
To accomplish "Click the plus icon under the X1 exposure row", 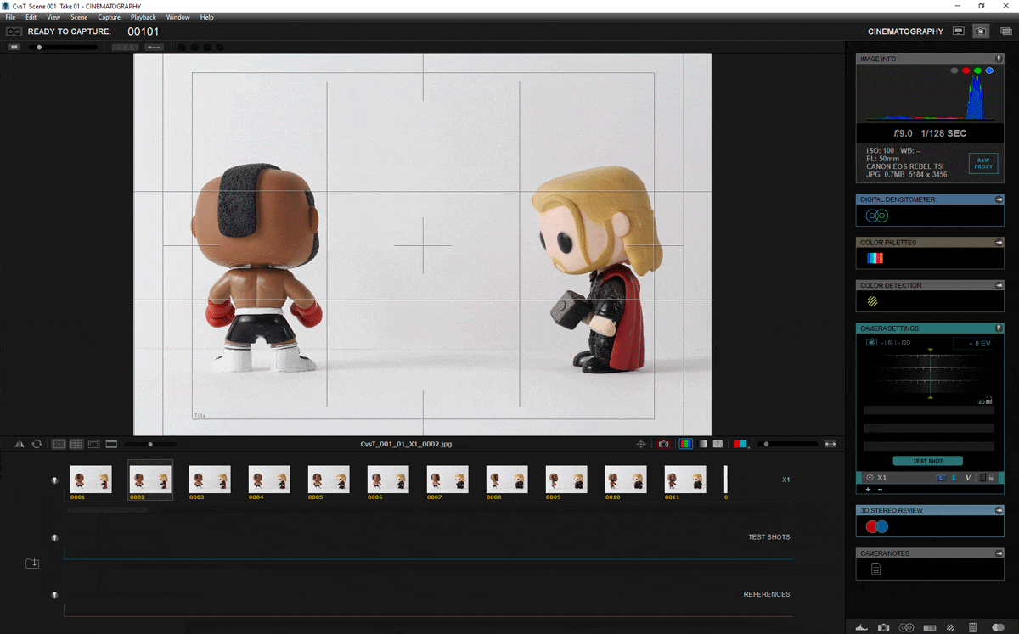I will click(x=868, y=489).
